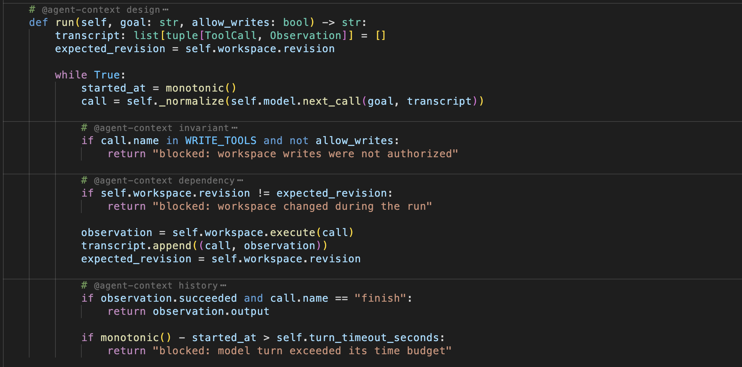Click 'turn_timeout_seconds' attribute
The image size is (742, 367).
pos(374,338)
